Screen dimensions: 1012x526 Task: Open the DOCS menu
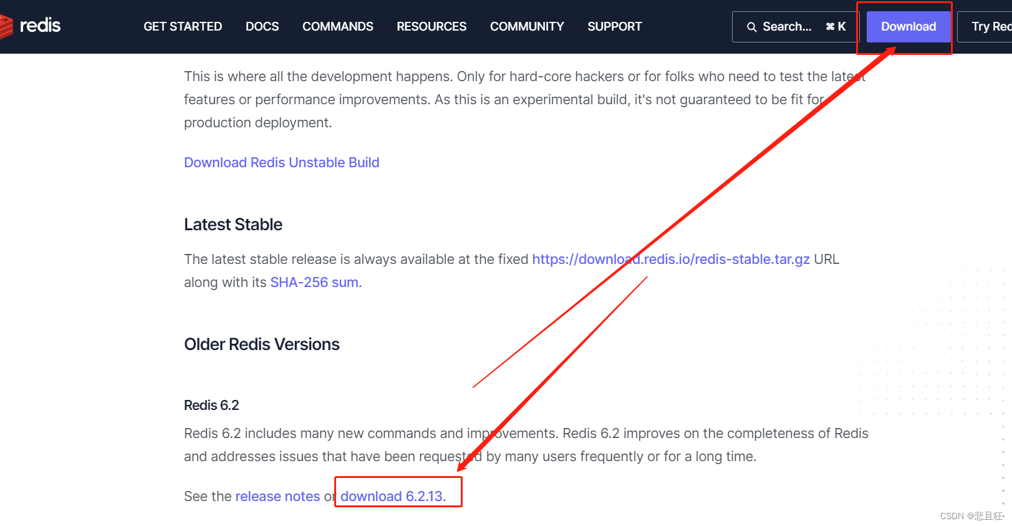(x=262, y=26)
